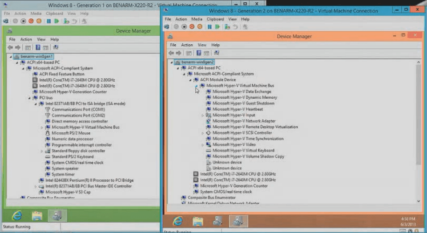Click the Reset icon in Generation 2 VM toolbar
The width and height of the screenshot is (427, 233).
coord(217,27)
